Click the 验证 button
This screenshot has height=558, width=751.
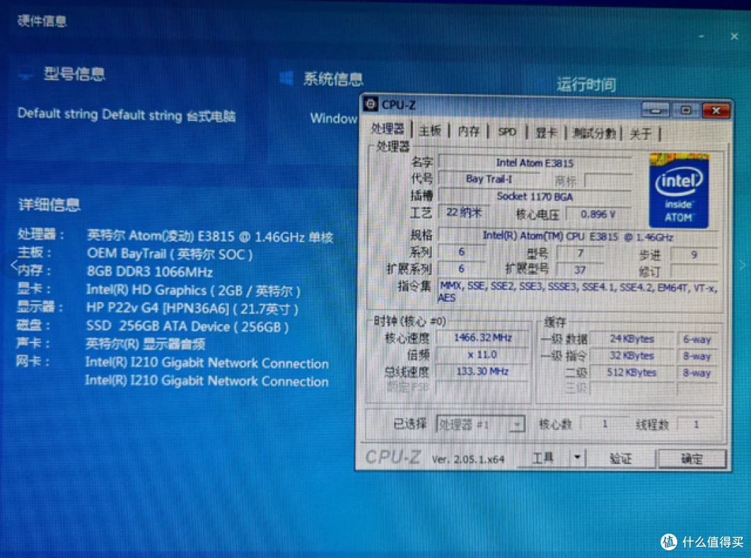pos(621,459)
